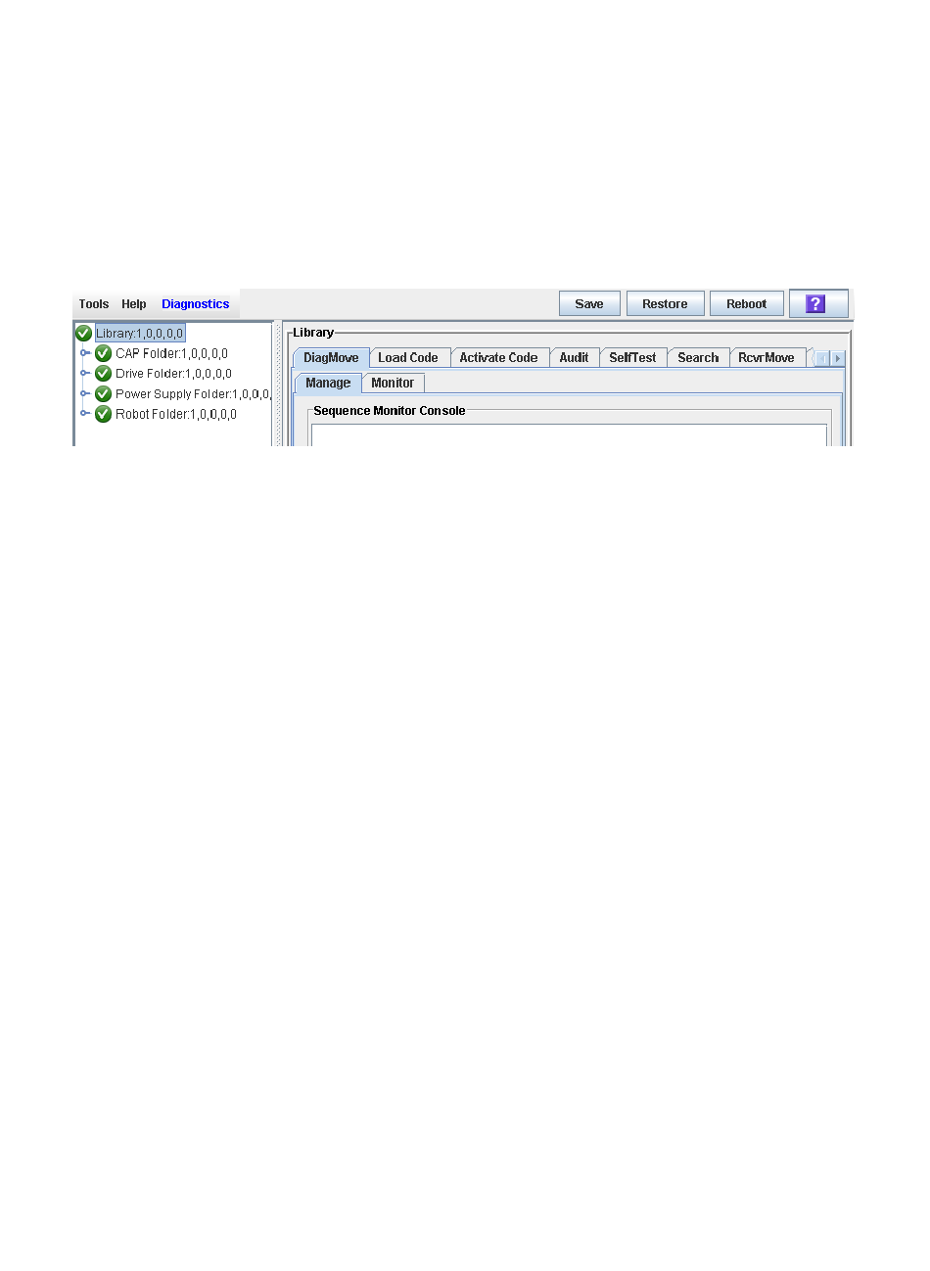Click the split pane divider handle

point(278,384)
